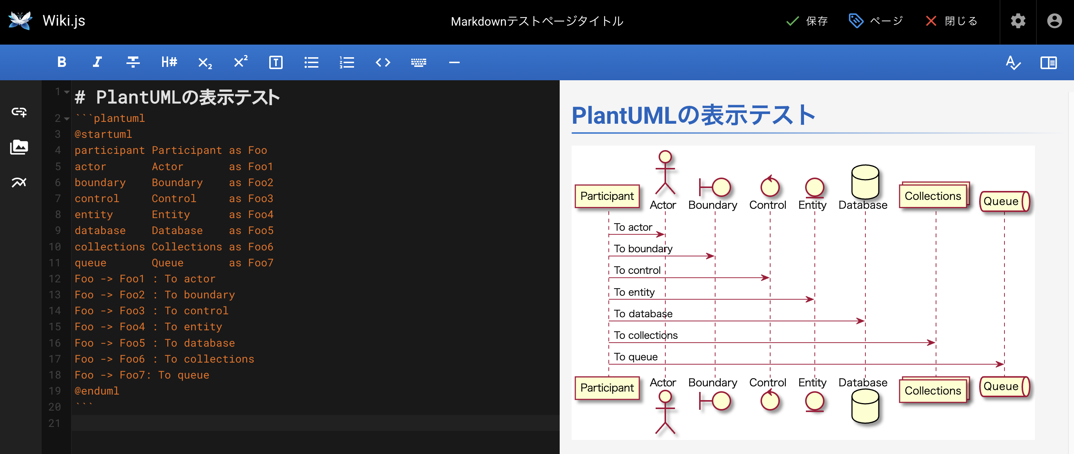Open the keyboard shortcuts icon
Image resolution: width=1074 pixels, height=454 pixels.
tap(419, 62)
